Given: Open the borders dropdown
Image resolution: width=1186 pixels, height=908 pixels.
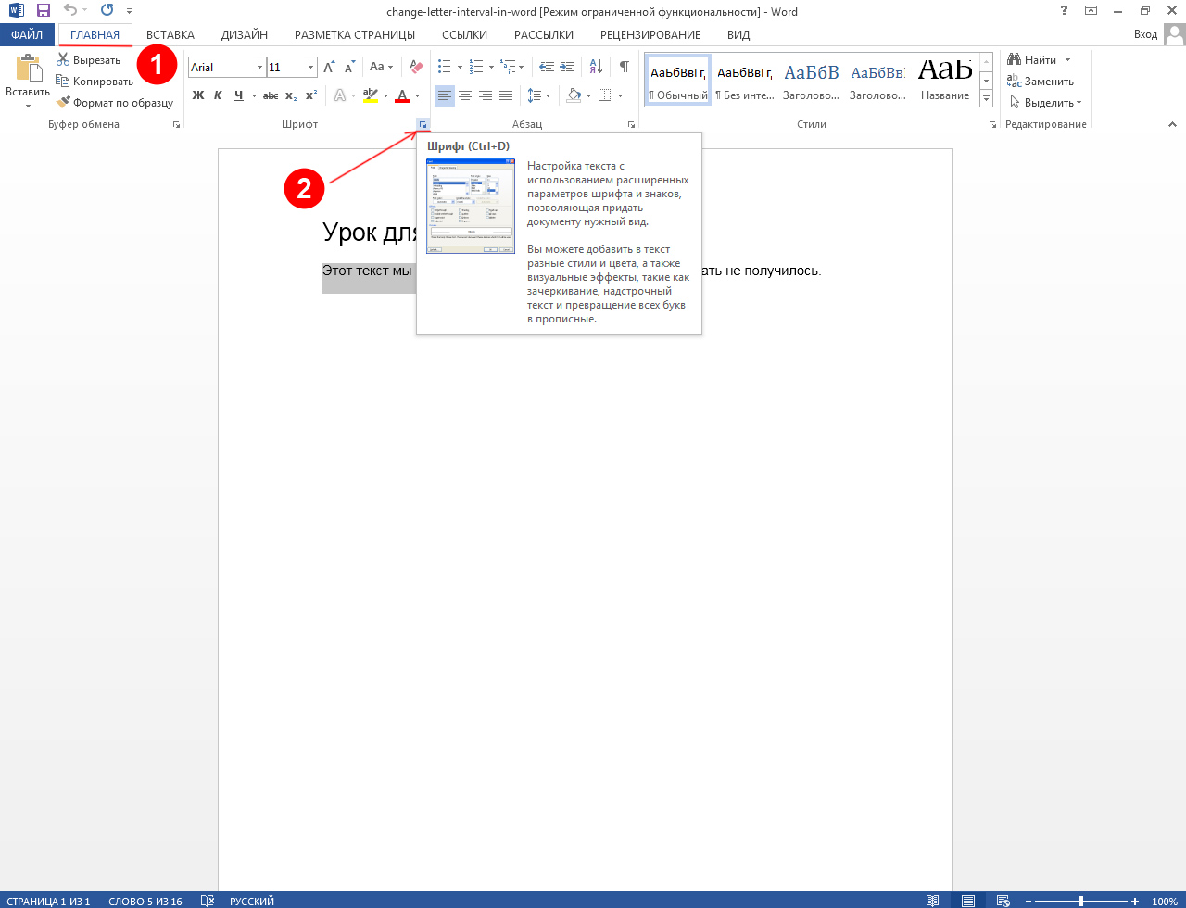Looking at the screenshot, I should click(619, 95).
